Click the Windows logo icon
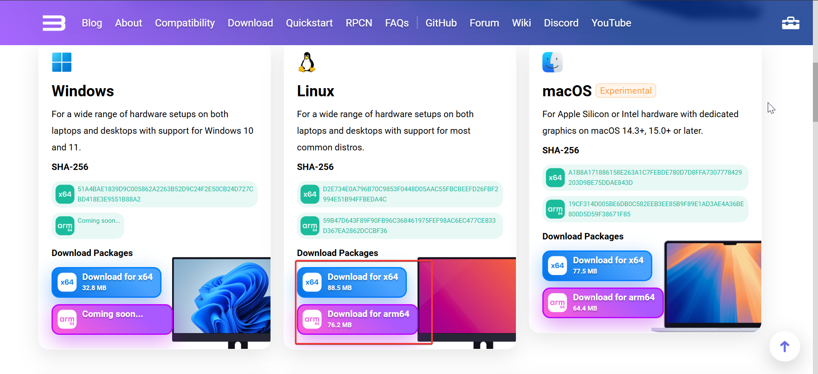Screen dimensions: 818x374 point(62,62)
